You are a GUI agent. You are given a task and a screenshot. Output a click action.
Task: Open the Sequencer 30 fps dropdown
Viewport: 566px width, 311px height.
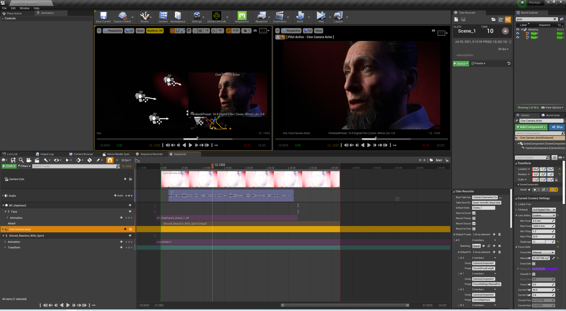point(126,160)
